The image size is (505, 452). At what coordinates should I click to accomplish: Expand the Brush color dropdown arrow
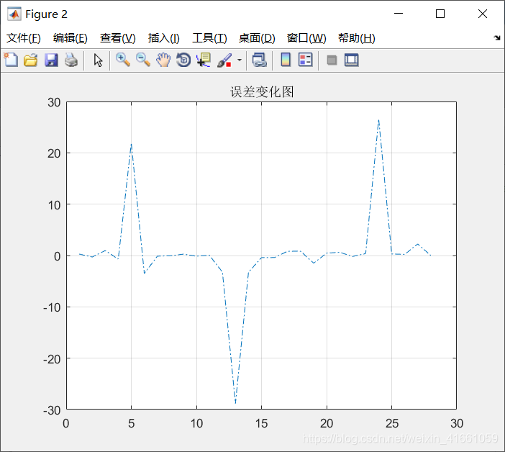240,60
